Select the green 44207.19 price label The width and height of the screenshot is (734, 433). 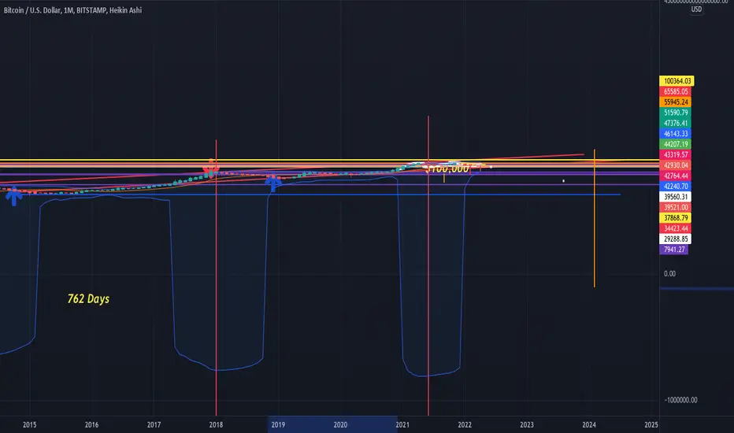point(675,144)
